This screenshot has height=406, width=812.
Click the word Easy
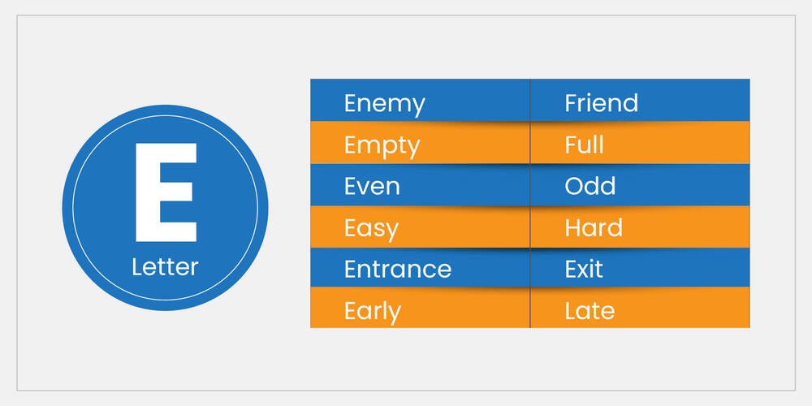(371, 228)
